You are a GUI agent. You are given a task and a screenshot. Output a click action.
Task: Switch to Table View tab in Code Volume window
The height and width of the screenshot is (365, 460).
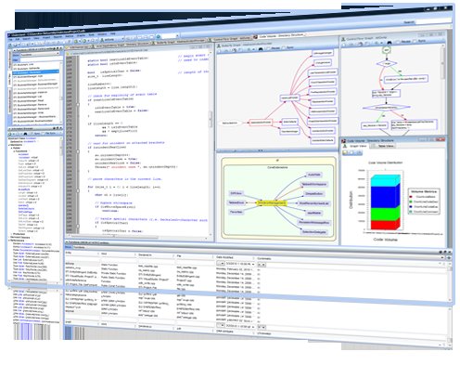click(383, 146)
